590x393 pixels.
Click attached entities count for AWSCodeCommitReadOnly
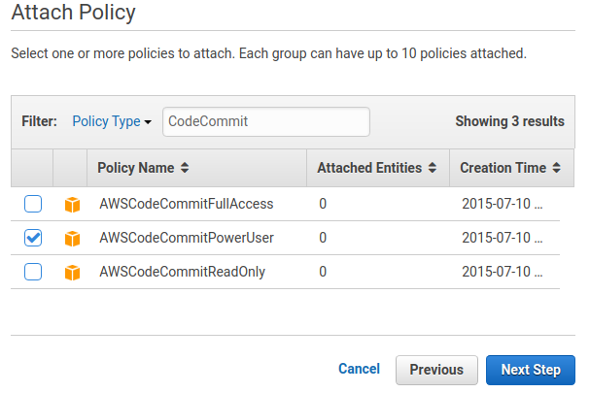pos(323,272)
